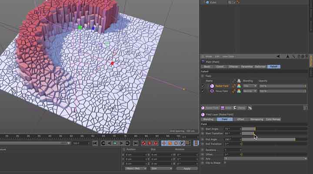This screenshot has height=174, width=313.
Task: Adjust Radial Field opacity slider
Action: click(282, 86)
